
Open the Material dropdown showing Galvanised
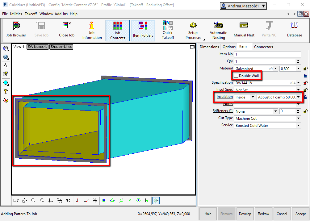tap(275, 69)
